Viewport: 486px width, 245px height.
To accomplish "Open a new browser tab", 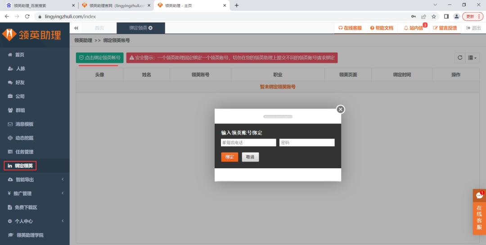I will (x=237, y=5).
